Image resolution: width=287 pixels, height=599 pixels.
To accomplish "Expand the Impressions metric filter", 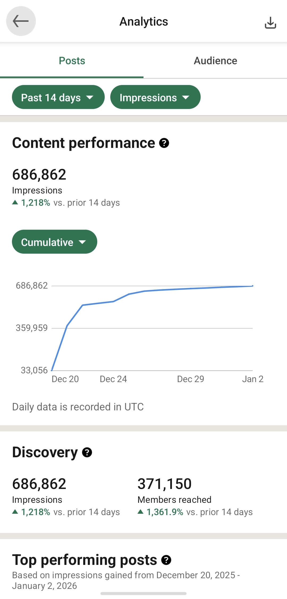I will click(x=155, y=97).
